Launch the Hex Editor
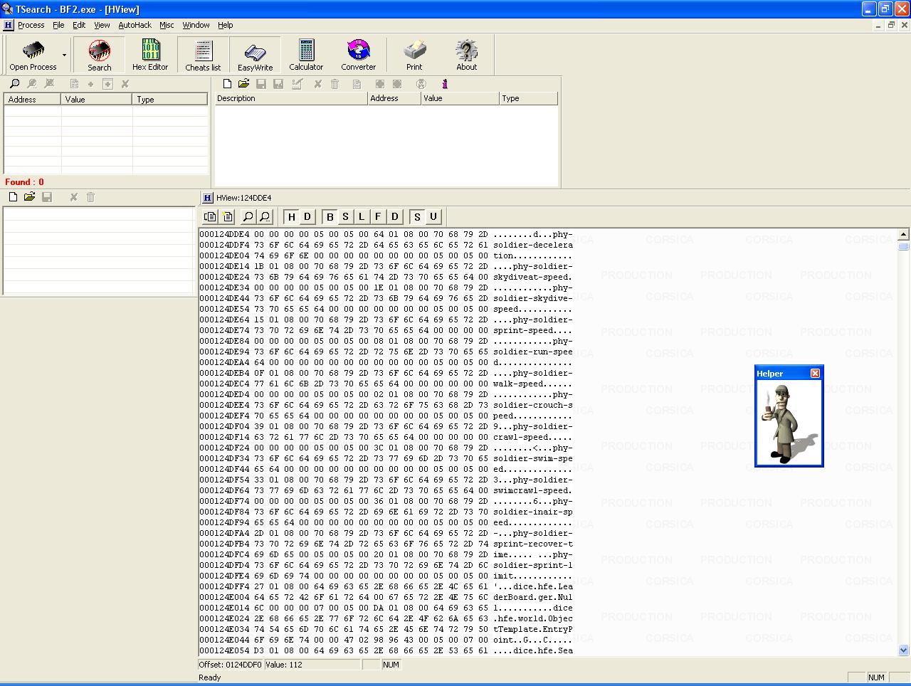The height and width of the screenshot is (686, 911). click(150, 55)
